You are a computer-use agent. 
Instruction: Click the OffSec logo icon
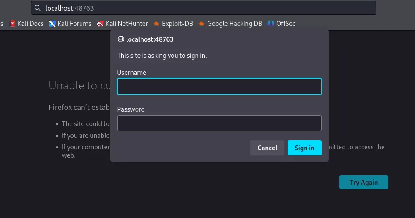pyautogui.click(x=271, y=24)
